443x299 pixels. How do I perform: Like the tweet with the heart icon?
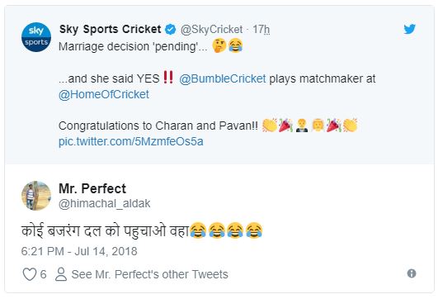click(x=30, y=274)
